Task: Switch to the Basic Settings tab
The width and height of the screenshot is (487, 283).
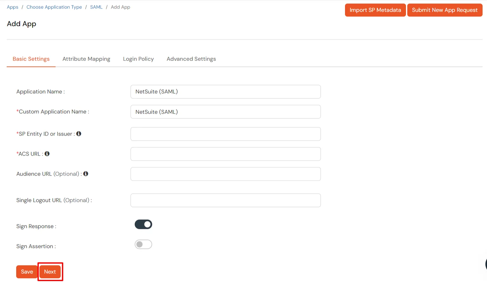Action: click(31, 59)
